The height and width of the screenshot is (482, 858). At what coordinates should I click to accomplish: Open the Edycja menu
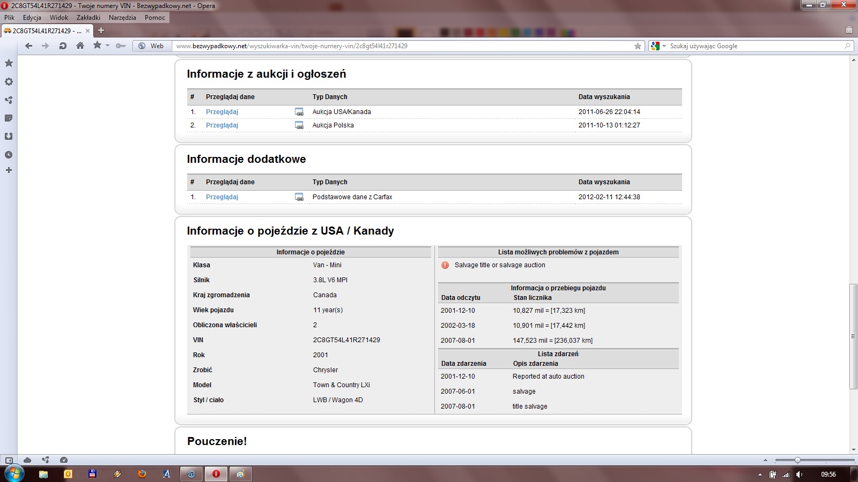click(32, 18)
